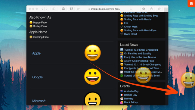Show Safari downloads
Viewport: 195px width, 110px height.
(144, 9)
